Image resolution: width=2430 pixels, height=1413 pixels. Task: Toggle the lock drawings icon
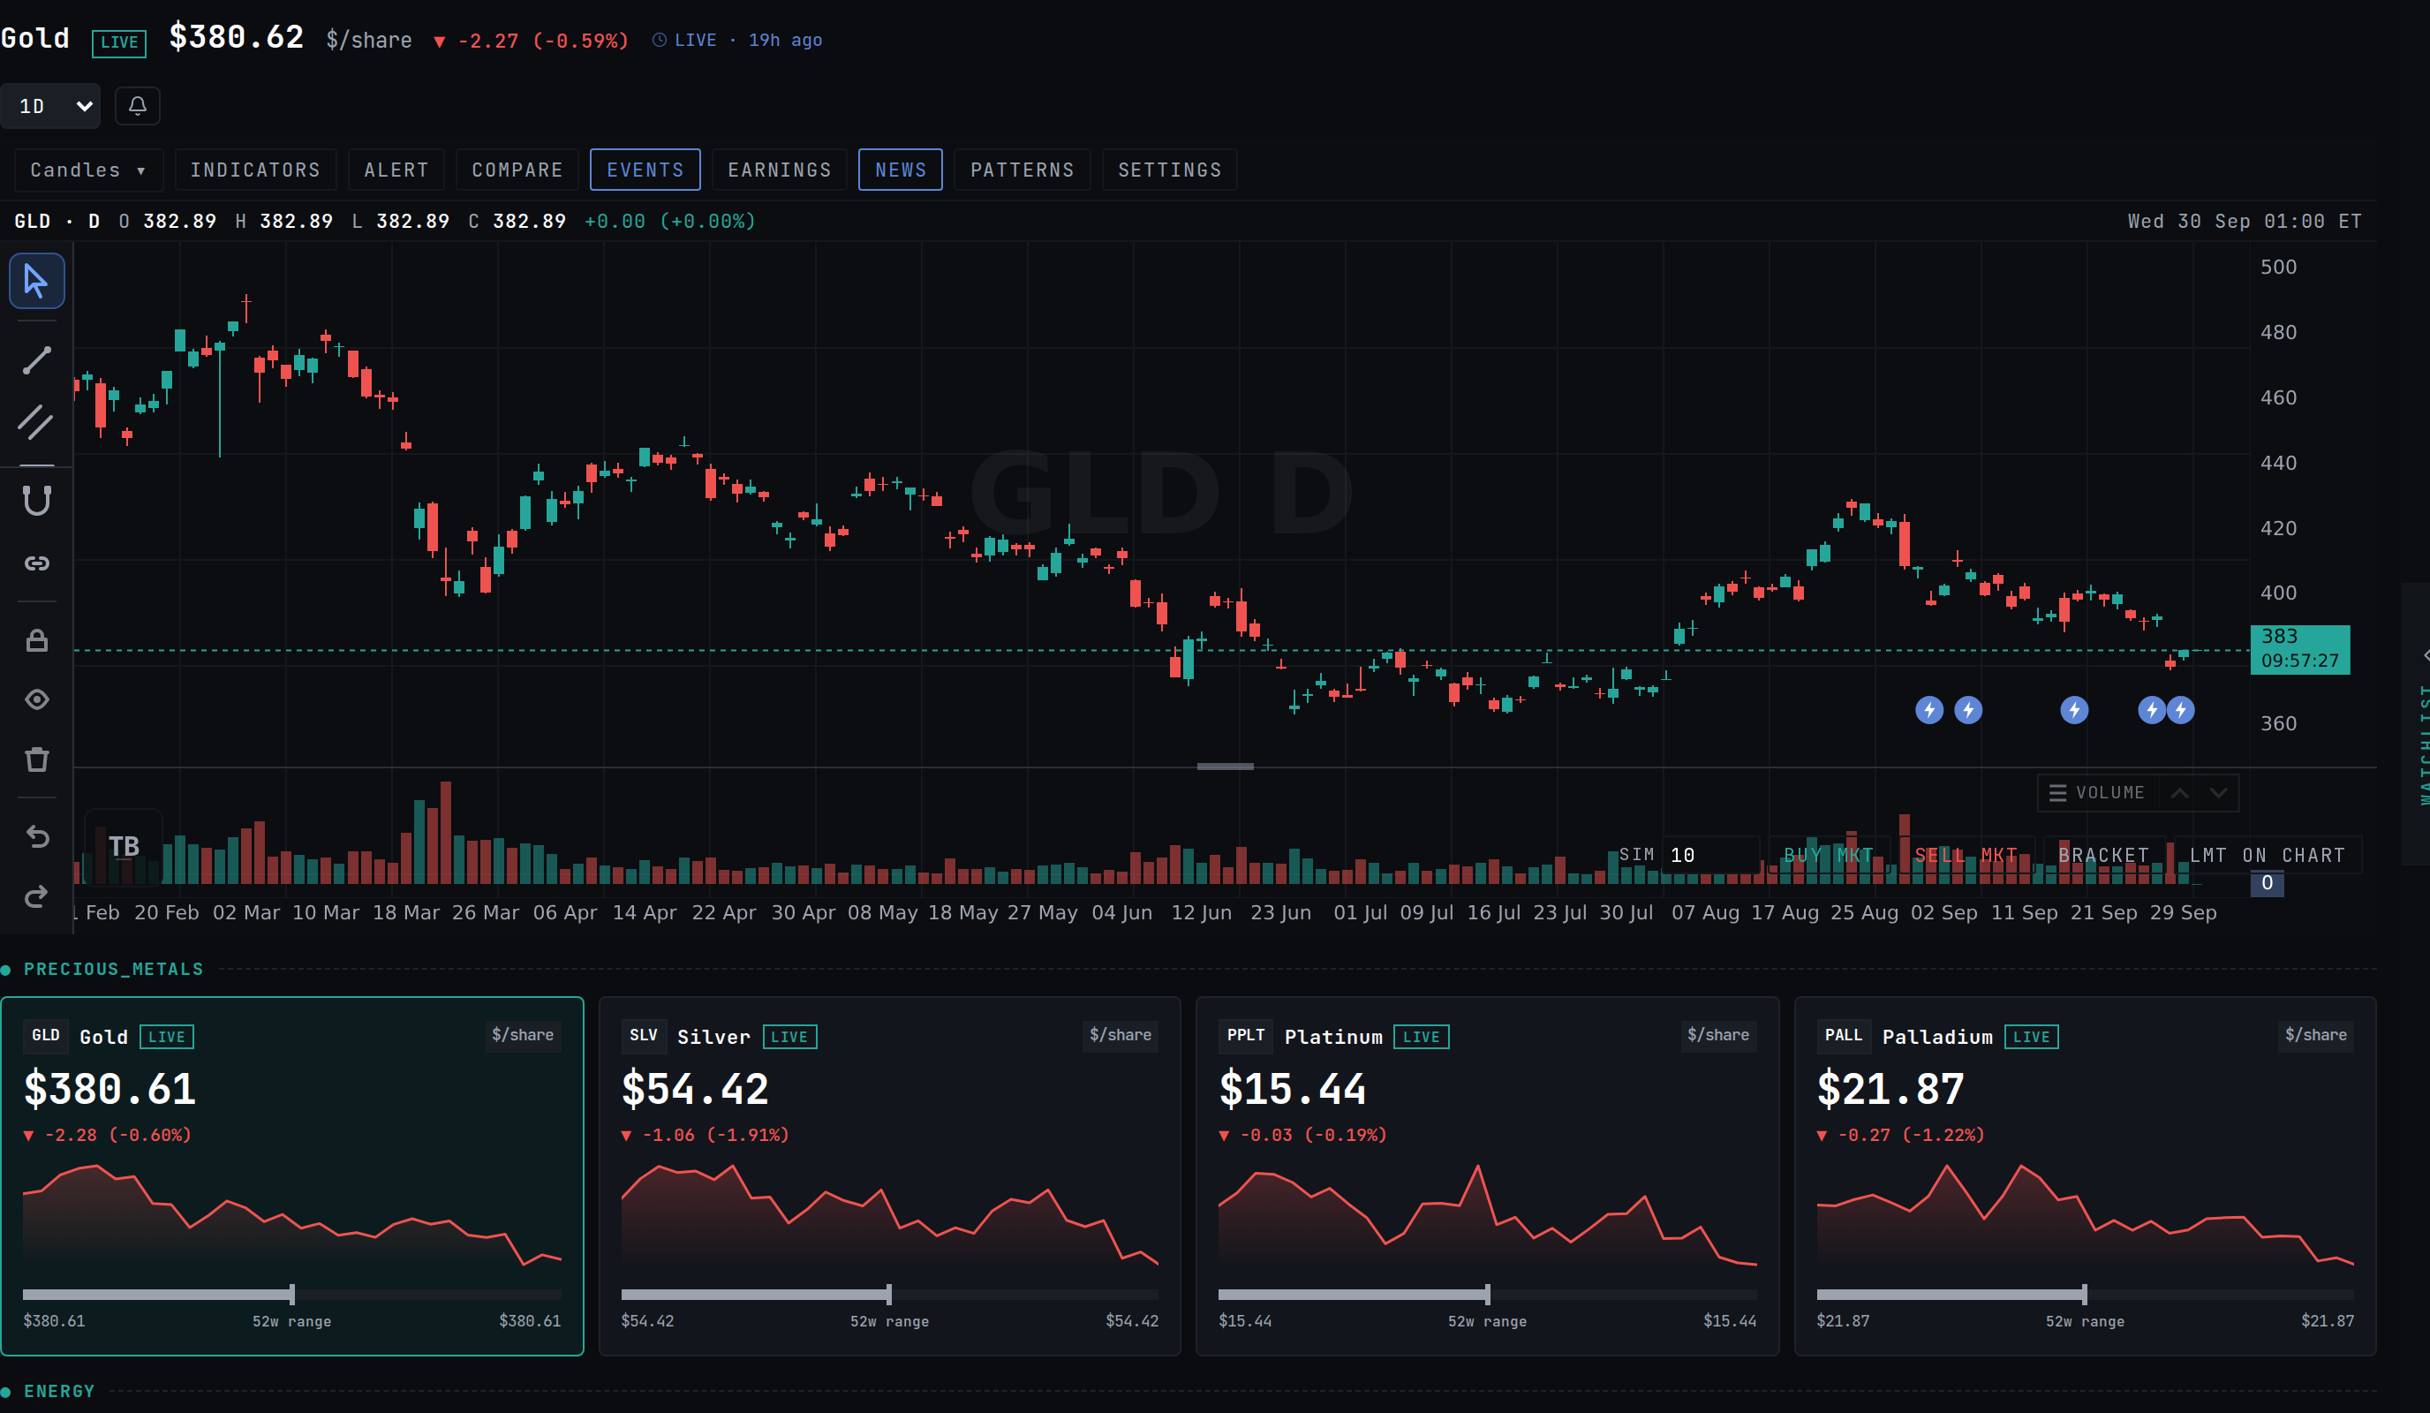(36, 640)
